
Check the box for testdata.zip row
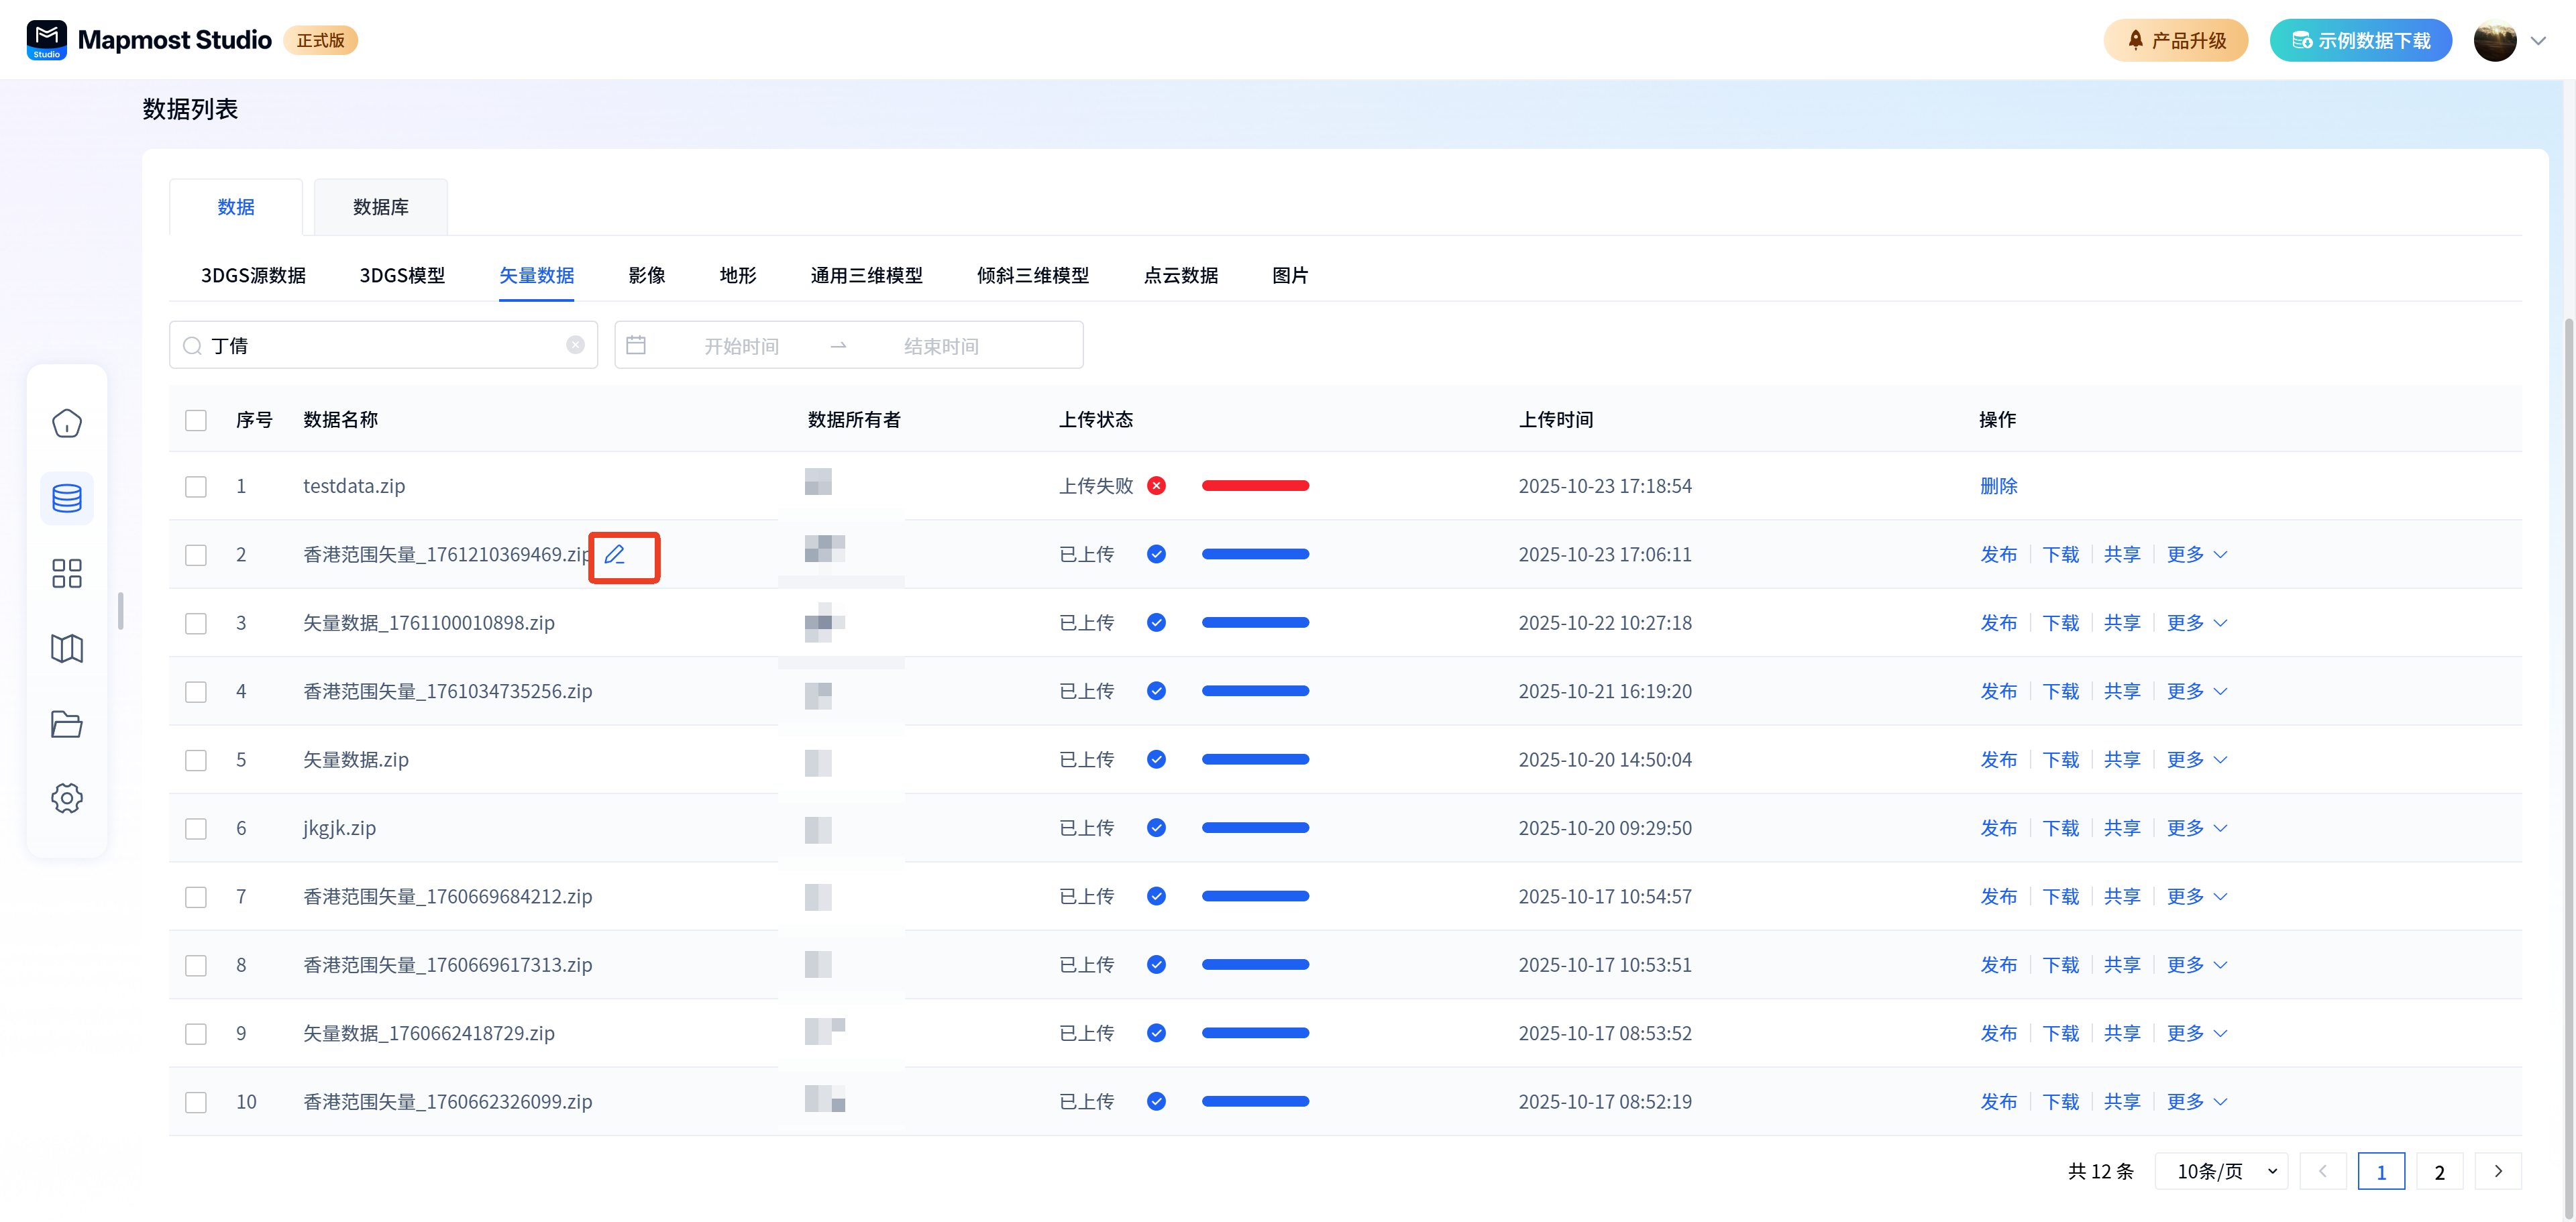(x=196, y=486)
